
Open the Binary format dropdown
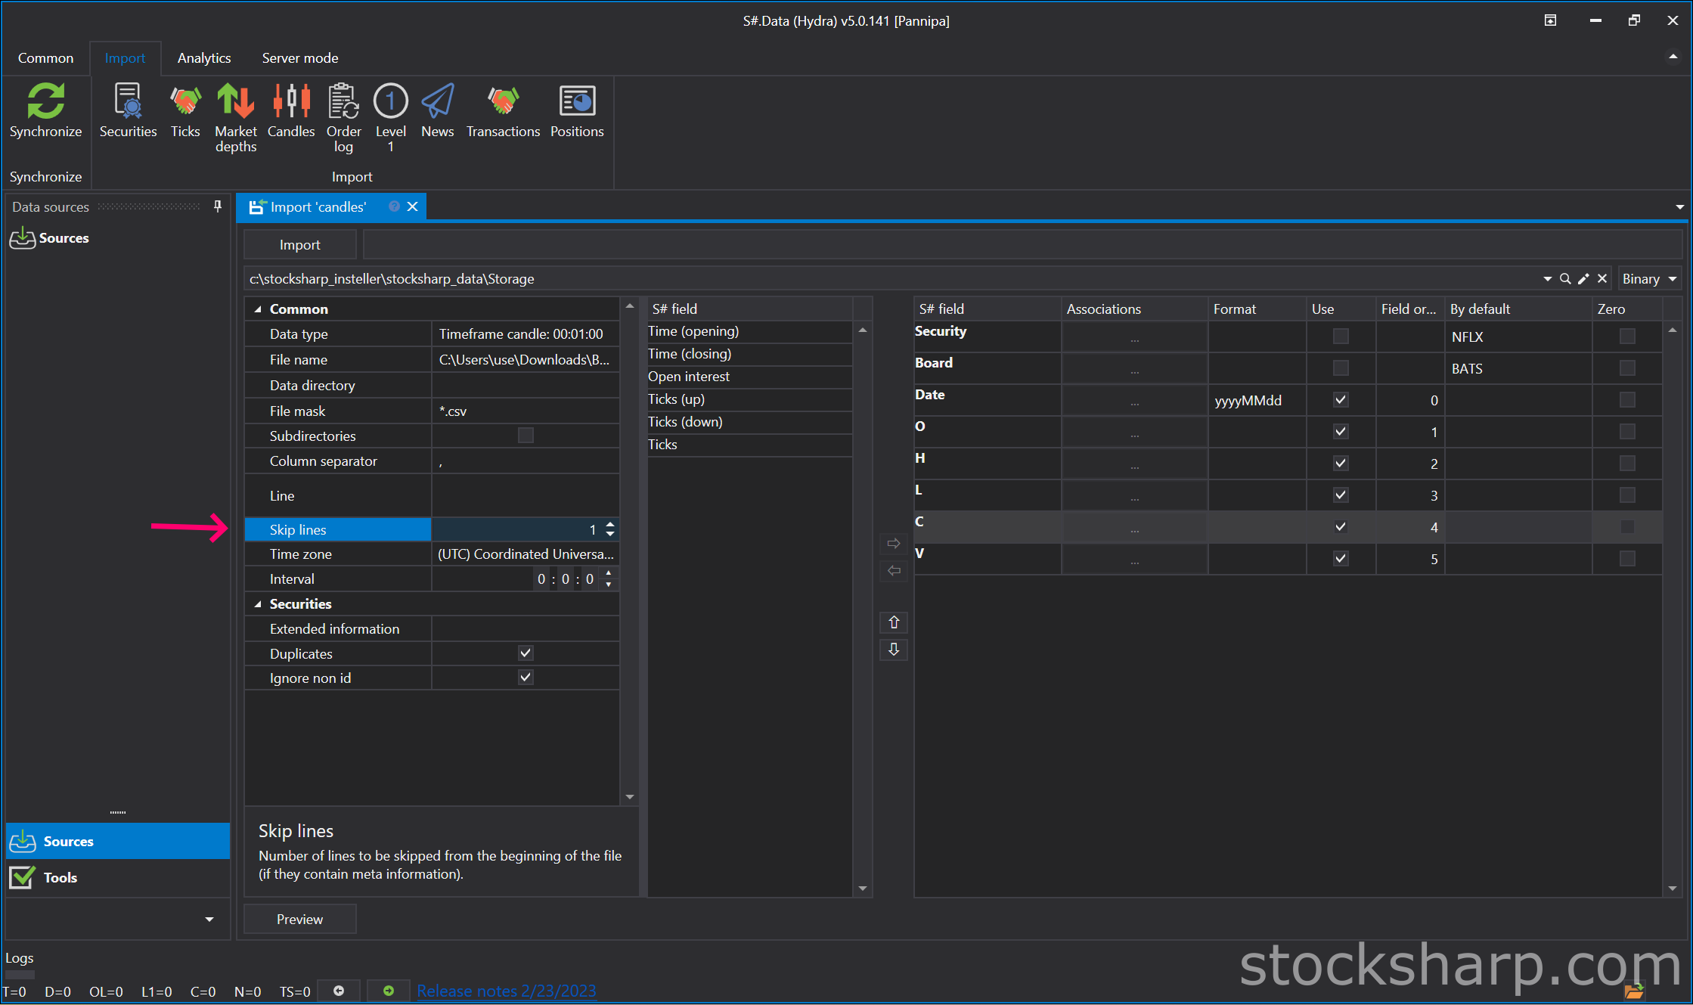[x=1648, y=279]
